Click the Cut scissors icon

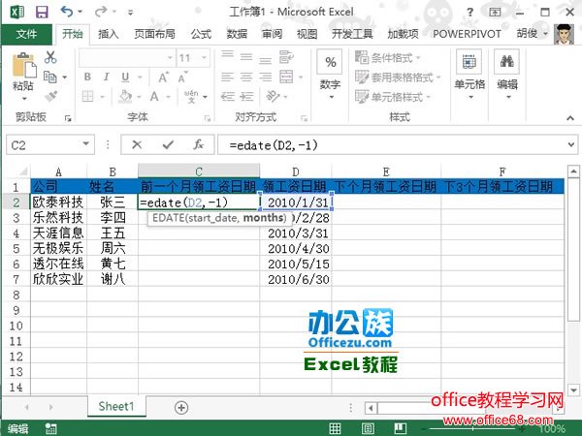[50, 57]
